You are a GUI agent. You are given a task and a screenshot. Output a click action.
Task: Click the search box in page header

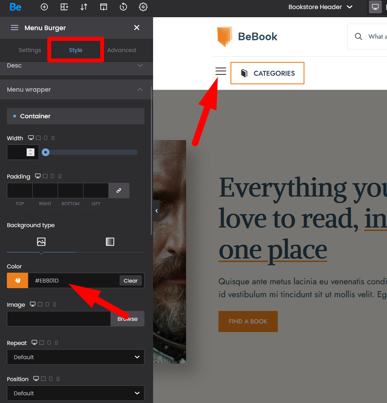(x=368, y=37)
